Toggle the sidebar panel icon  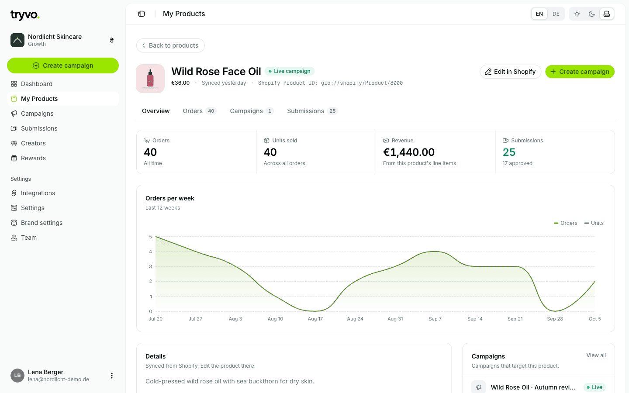click(142, 14)
